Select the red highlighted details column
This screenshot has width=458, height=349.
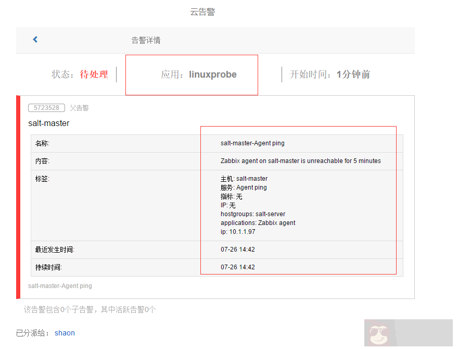pos(298,200)
